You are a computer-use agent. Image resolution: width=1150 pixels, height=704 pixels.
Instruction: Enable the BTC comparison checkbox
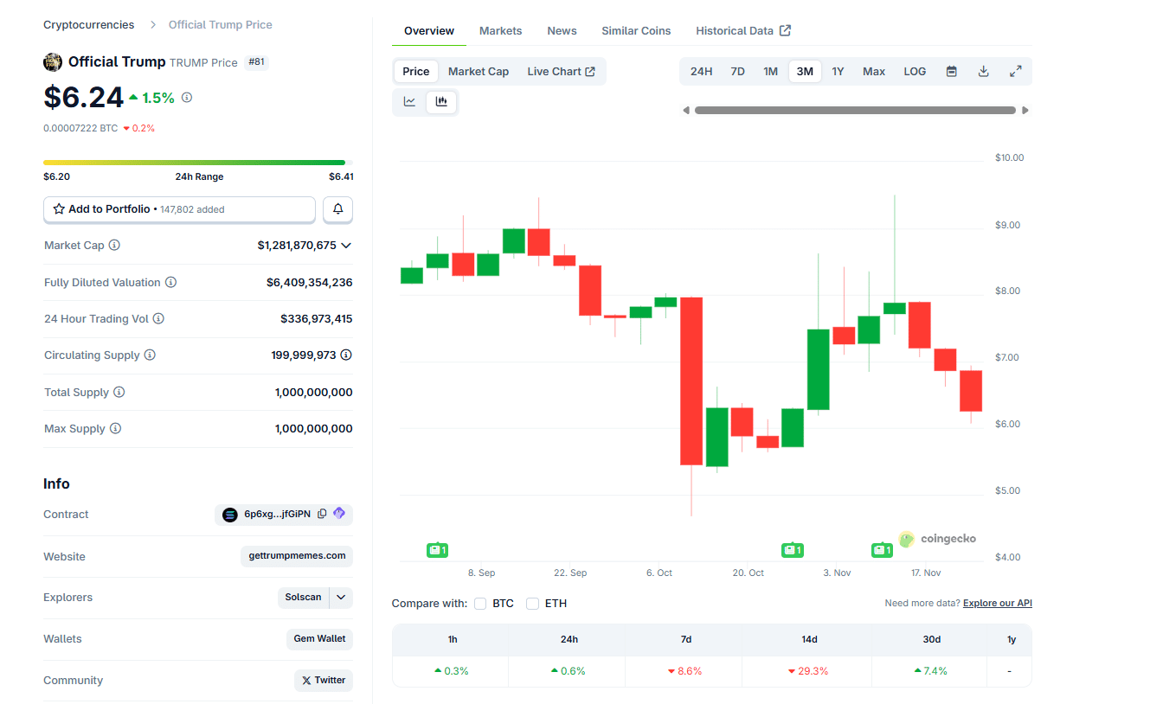pyautogui.click(x=480, y=603)
